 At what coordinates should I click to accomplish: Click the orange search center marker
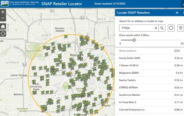coord(71,73)
